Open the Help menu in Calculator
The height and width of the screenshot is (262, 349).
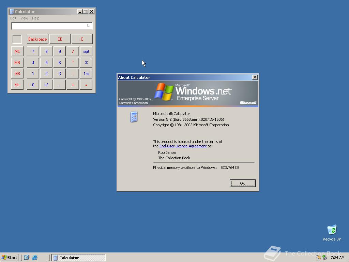click(x=35, y=18)
